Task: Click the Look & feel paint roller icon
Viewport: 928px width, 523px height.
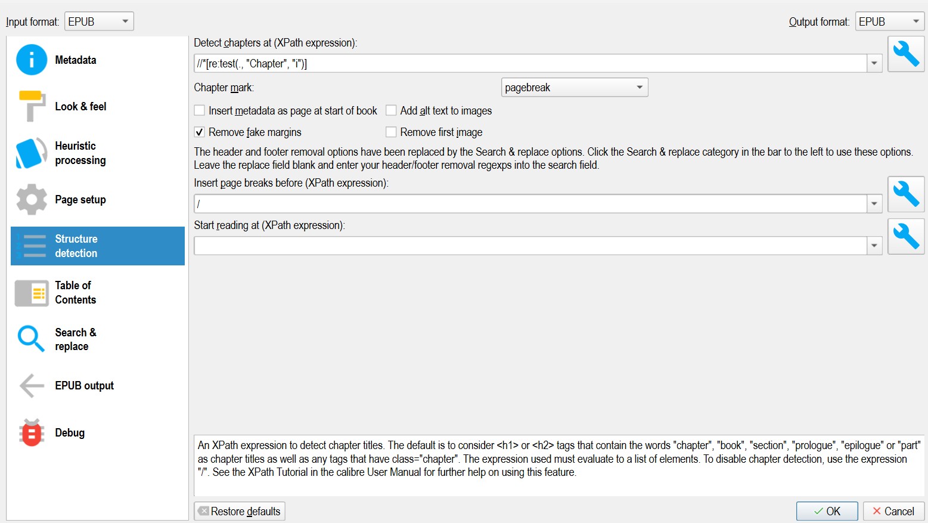Action: [x=32, y=106]
